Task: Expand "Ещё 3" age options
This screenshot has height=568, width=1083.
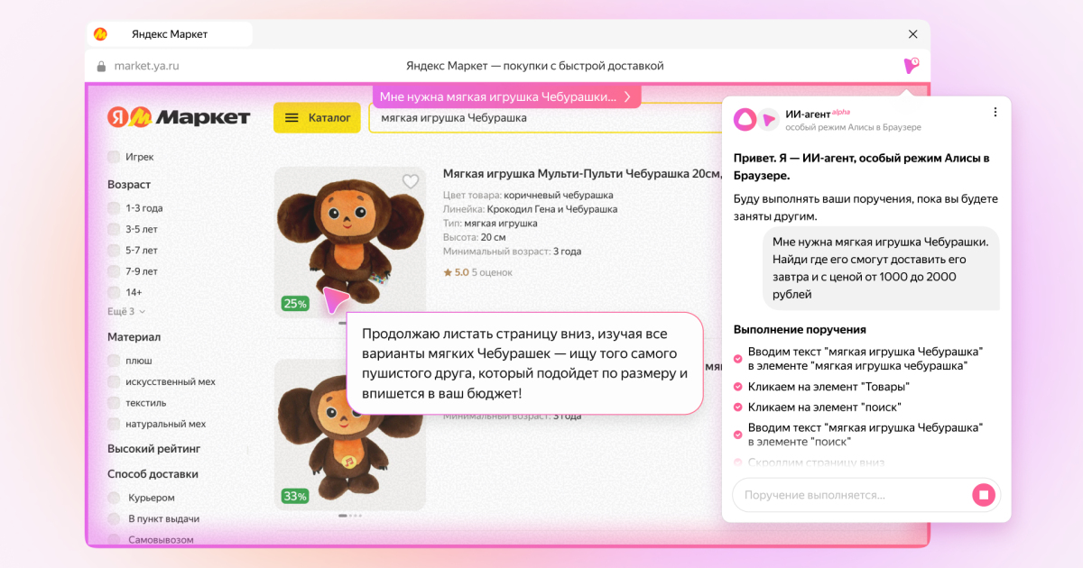Action: 126,312
